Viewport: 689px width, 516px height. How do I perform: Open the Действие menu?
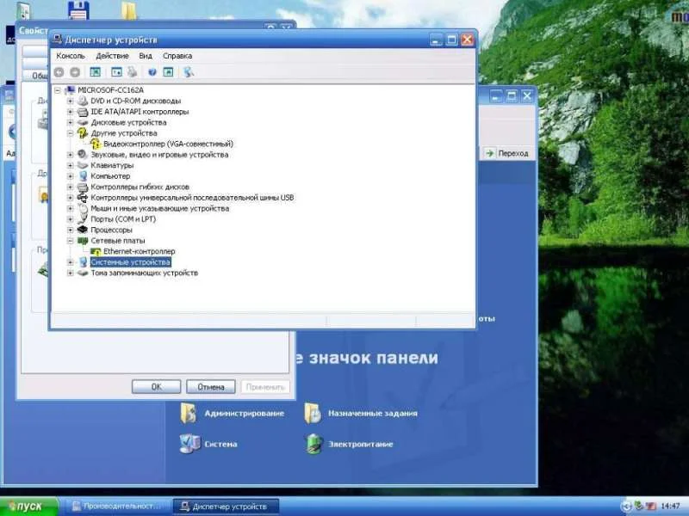(112, 56)
